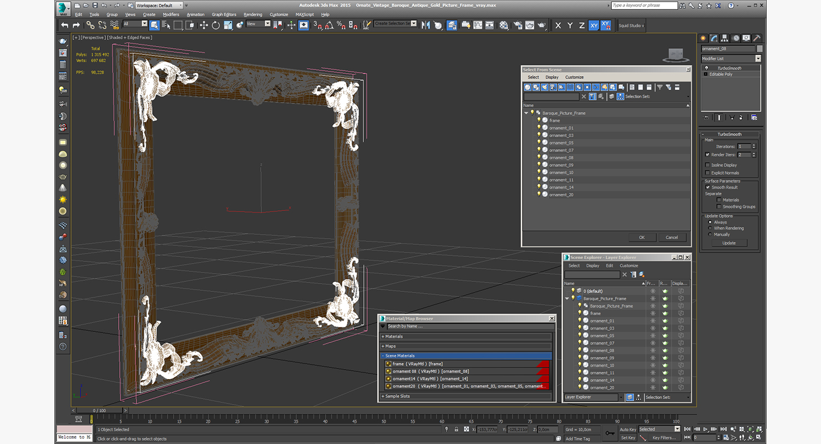Enable the Isoline Display checkbox
Viewport: 821px width, 444px height.
(x=707, y=165)
